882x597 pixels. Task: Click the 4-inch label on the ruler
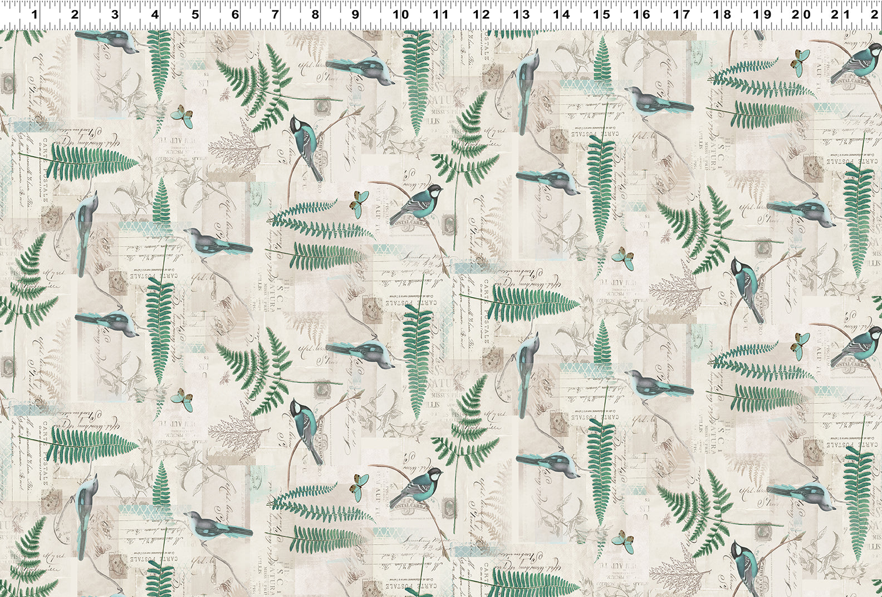pyautogui.click(x=155, y=14)
